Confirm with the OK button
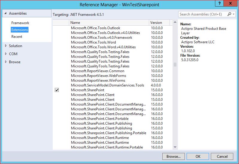 pyautogui.click(x=198, y=157)
